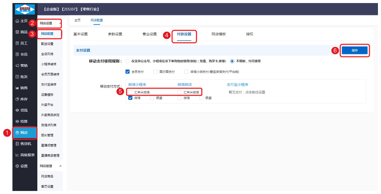Click 暂无支付，点击前往设置 link
The height and width of the screenshot is (194, 381).
coord(247,92)
